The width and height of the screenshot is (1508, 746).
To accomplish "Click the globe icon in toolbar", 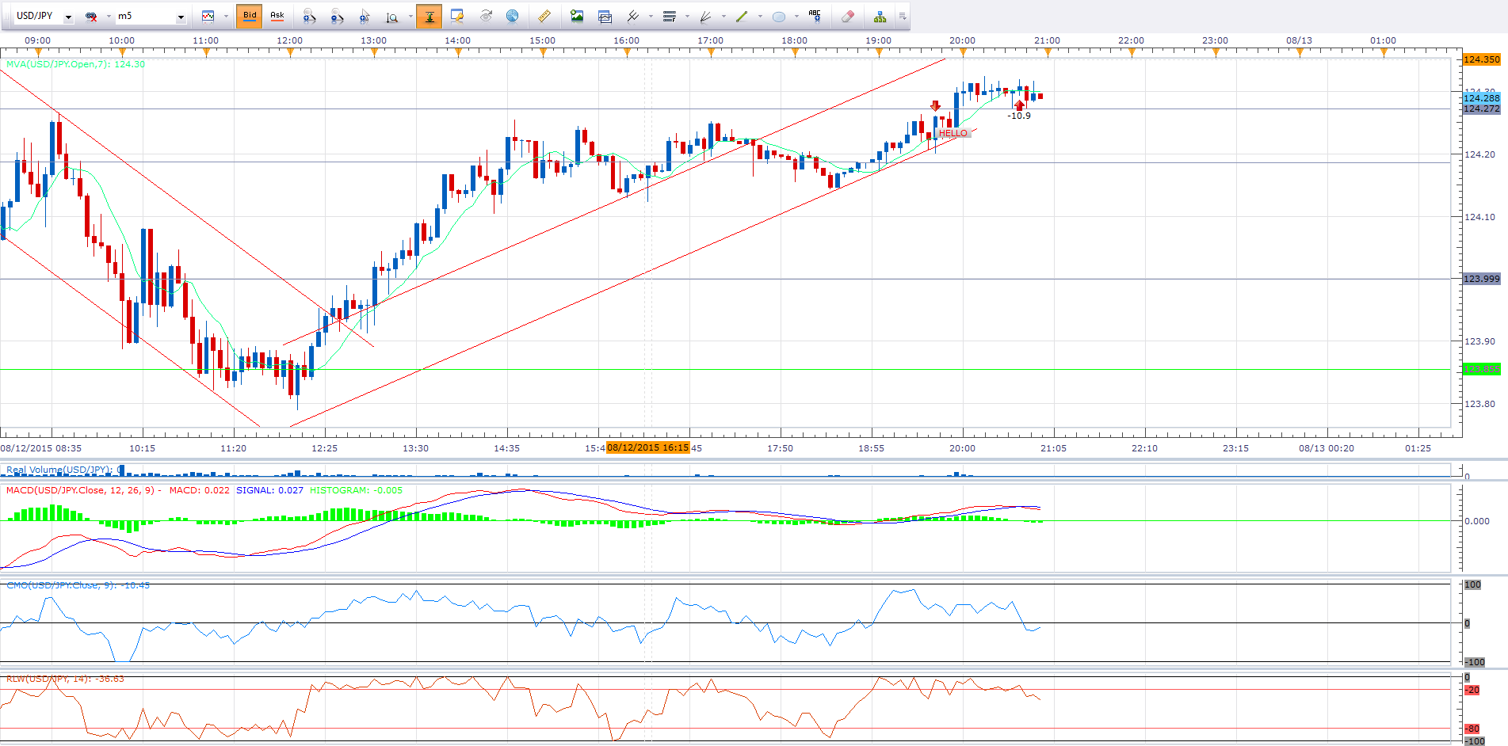I will pyautogui.click(x=513, y=17).
